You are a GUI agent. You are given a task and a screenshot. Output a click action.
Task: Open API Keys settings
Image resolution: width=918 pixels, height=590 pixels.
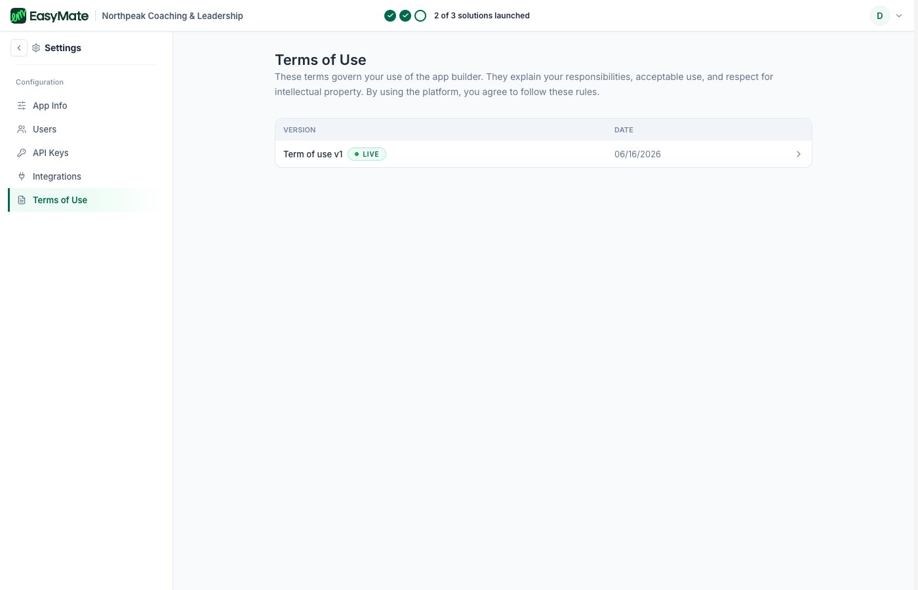click(83, 153)
